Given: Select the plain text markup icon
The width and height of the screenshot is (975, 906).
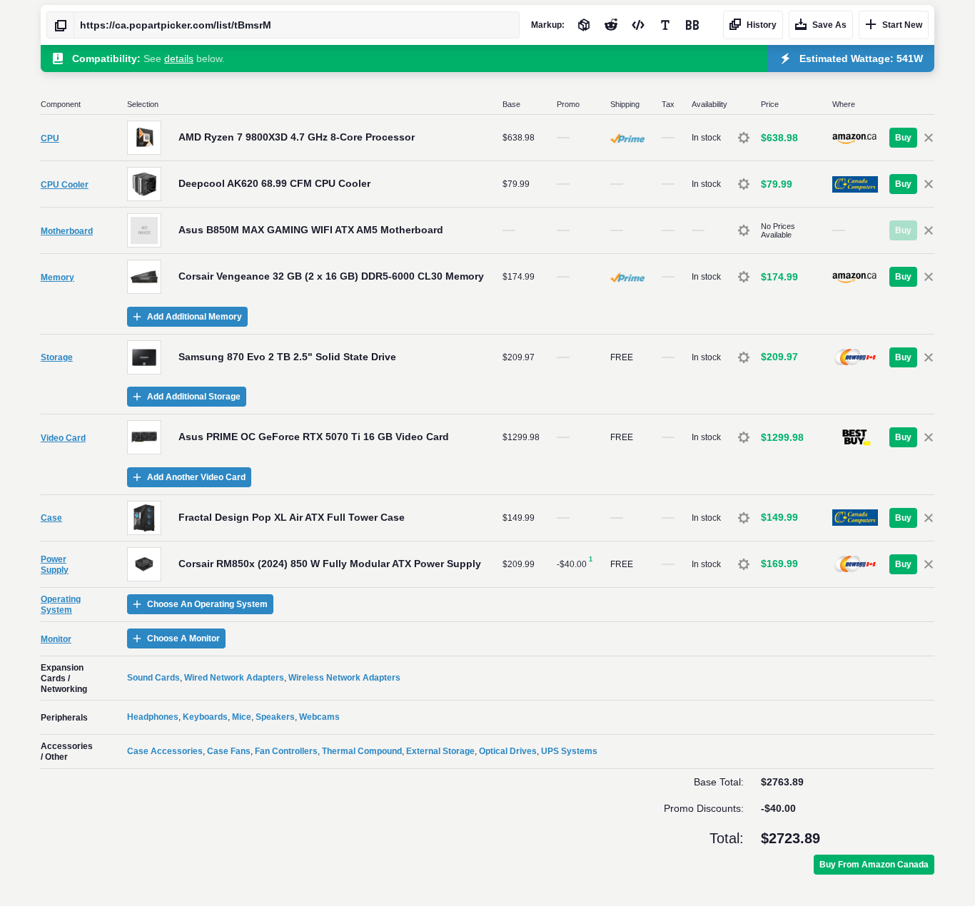Looking at the screenshot, I should (x=665, y=25).
